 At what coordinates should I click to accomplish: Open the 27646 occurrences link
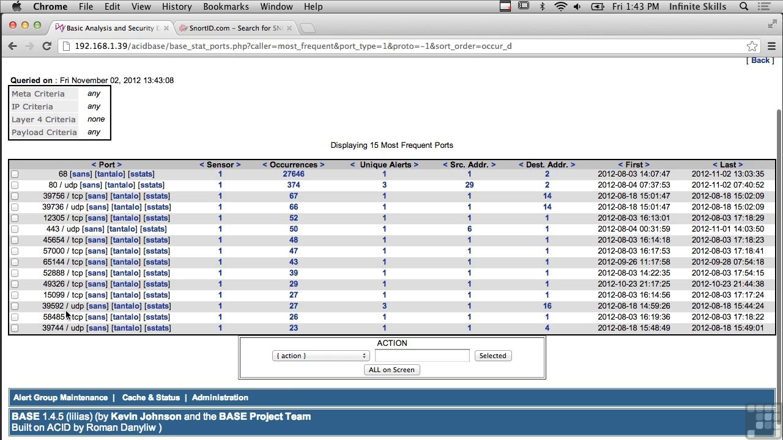(294, 174)
